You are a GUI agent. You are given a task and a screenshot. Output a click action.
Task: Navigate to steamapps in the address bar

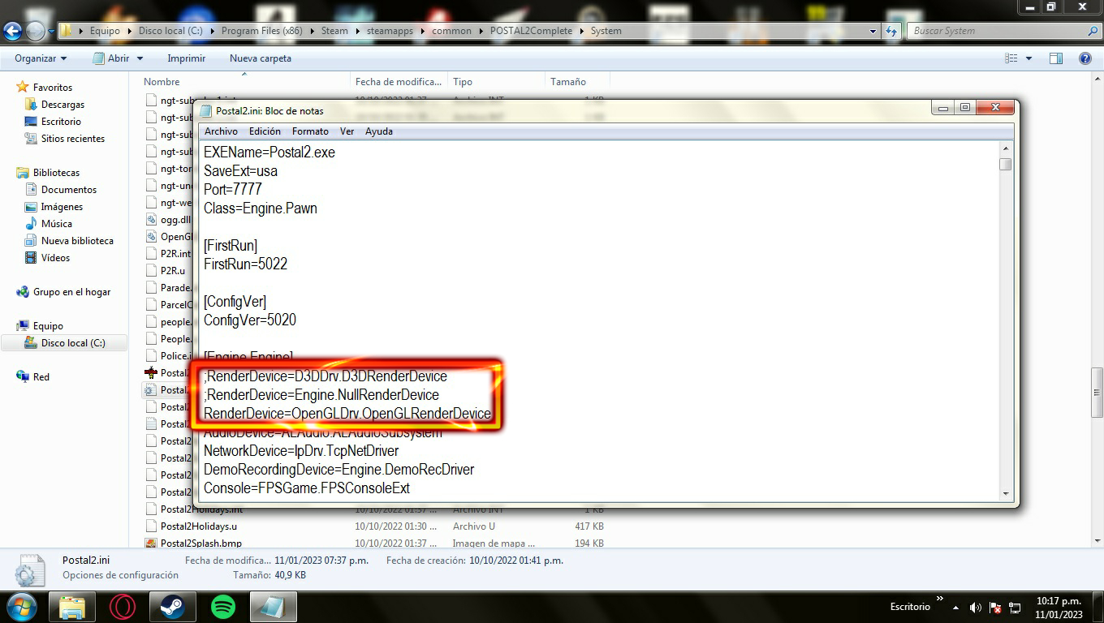coord(390,31)
